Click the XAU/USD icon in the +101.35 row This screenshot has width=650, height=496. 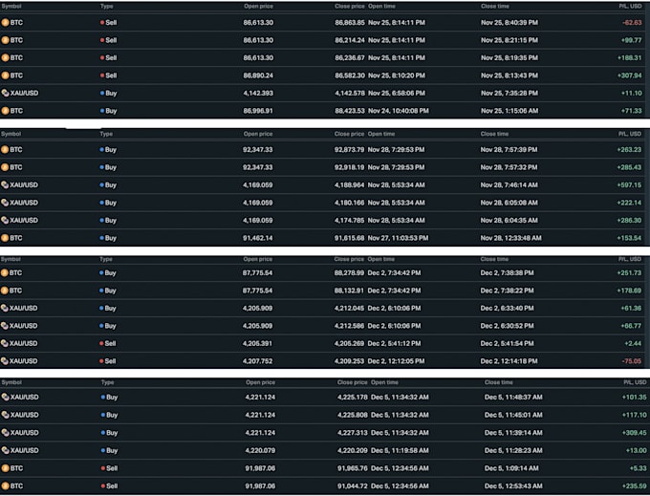pos(5,397)
